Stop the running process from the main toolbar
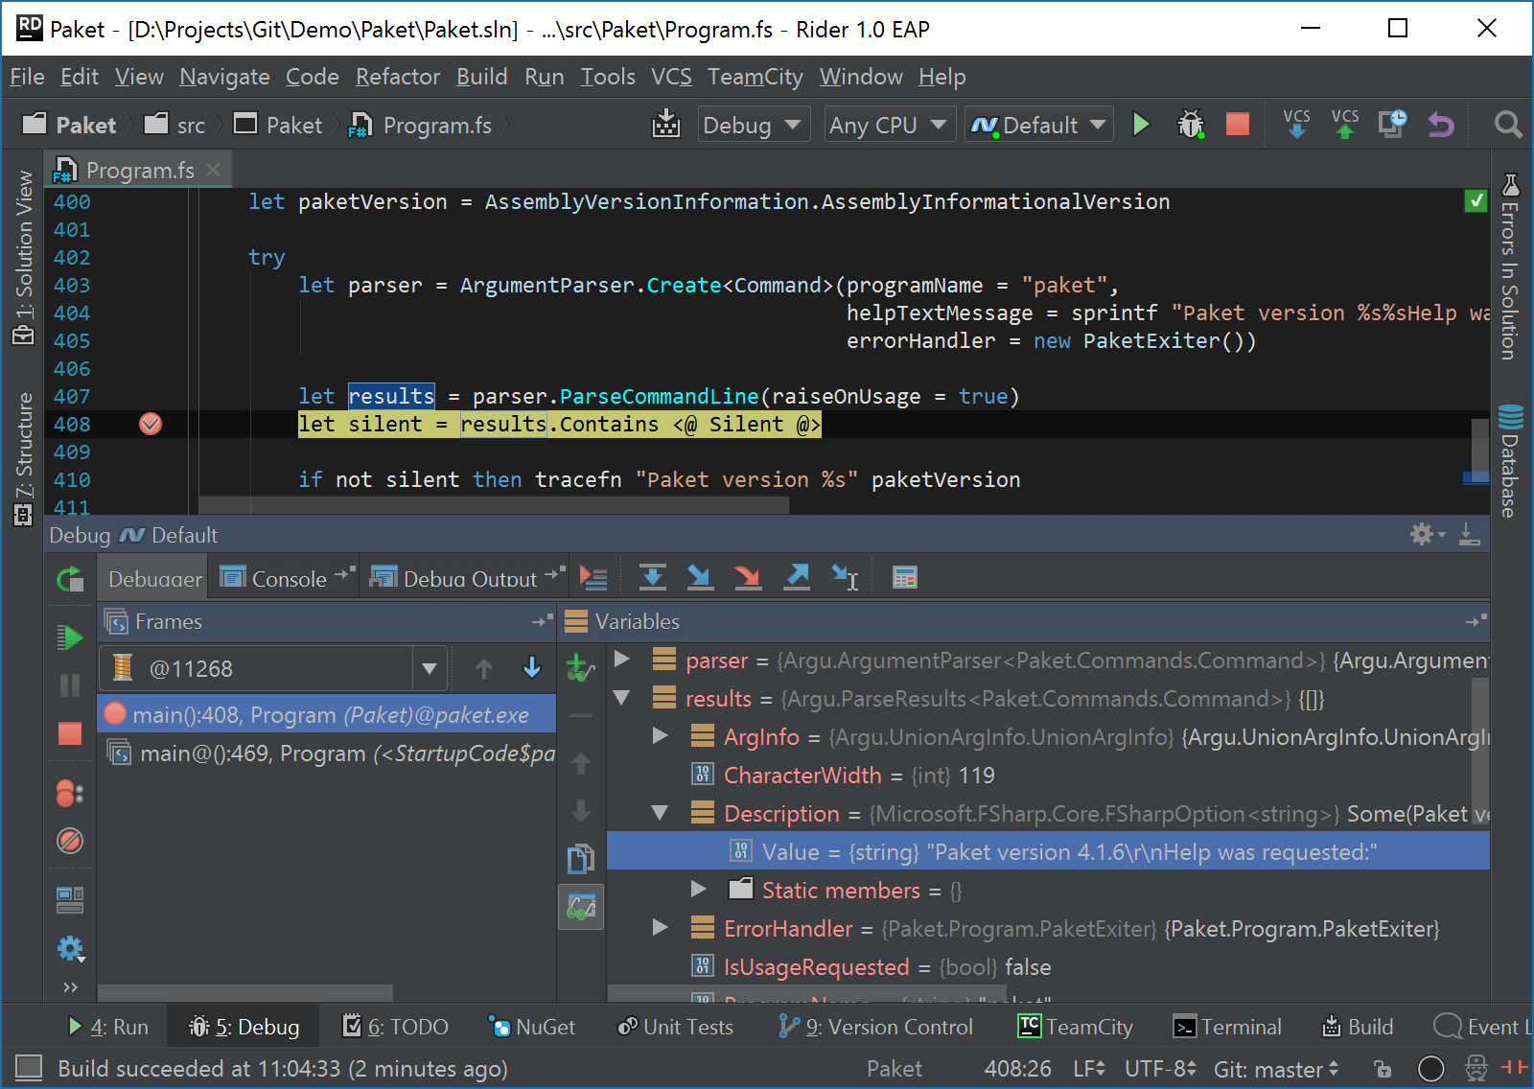The height and width of the screenshot is (1089, 1534). point(1238,125)
